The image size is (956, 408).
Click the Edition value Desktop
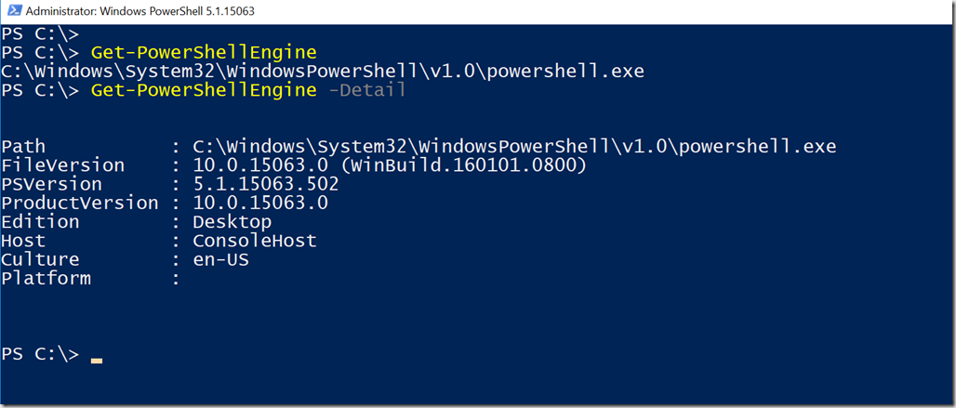point(232,222)
